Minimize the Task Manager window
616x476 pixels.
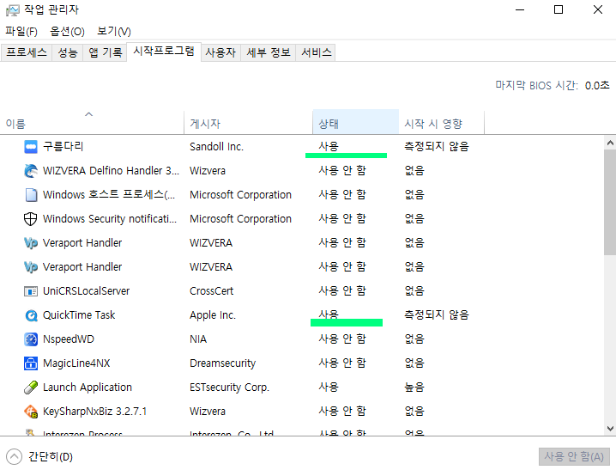520,9
